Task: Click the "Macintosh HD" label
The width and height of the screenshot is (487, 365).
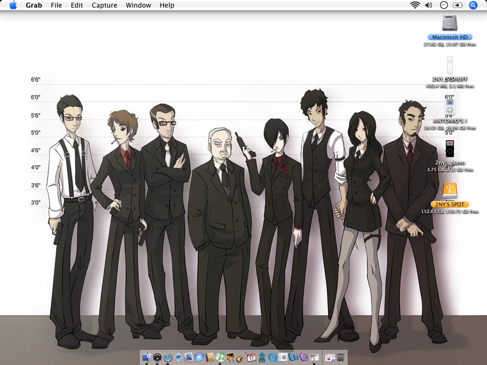Action: pos(450,37)
